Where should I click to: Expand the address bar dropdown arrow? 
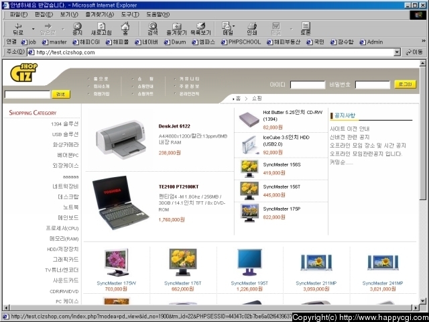point(397,52)
